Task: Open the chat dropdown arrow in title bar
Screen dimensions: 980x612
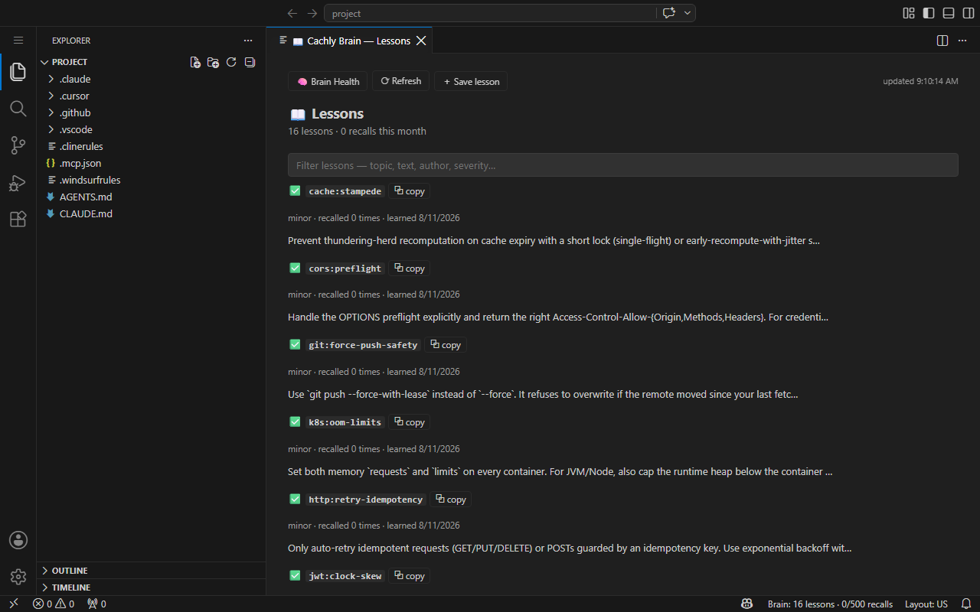Action: (688, 13)
